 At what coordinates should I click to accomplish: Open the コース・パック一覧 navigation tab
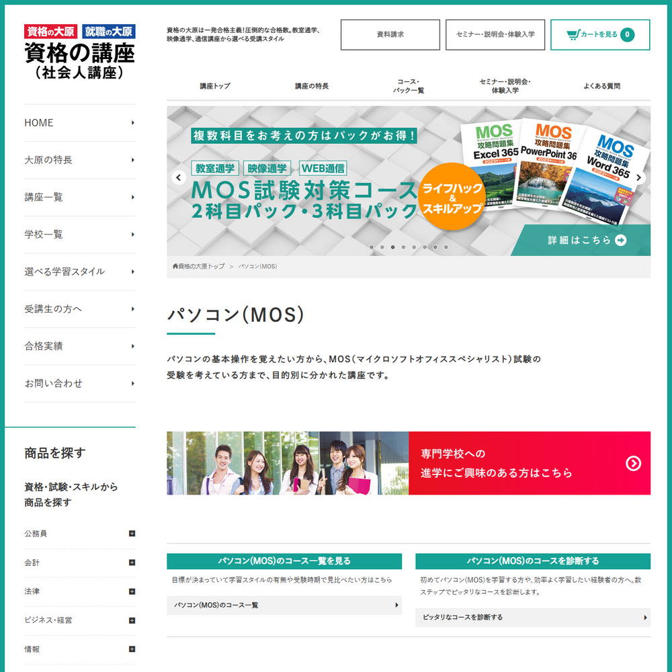click(409, 86)
